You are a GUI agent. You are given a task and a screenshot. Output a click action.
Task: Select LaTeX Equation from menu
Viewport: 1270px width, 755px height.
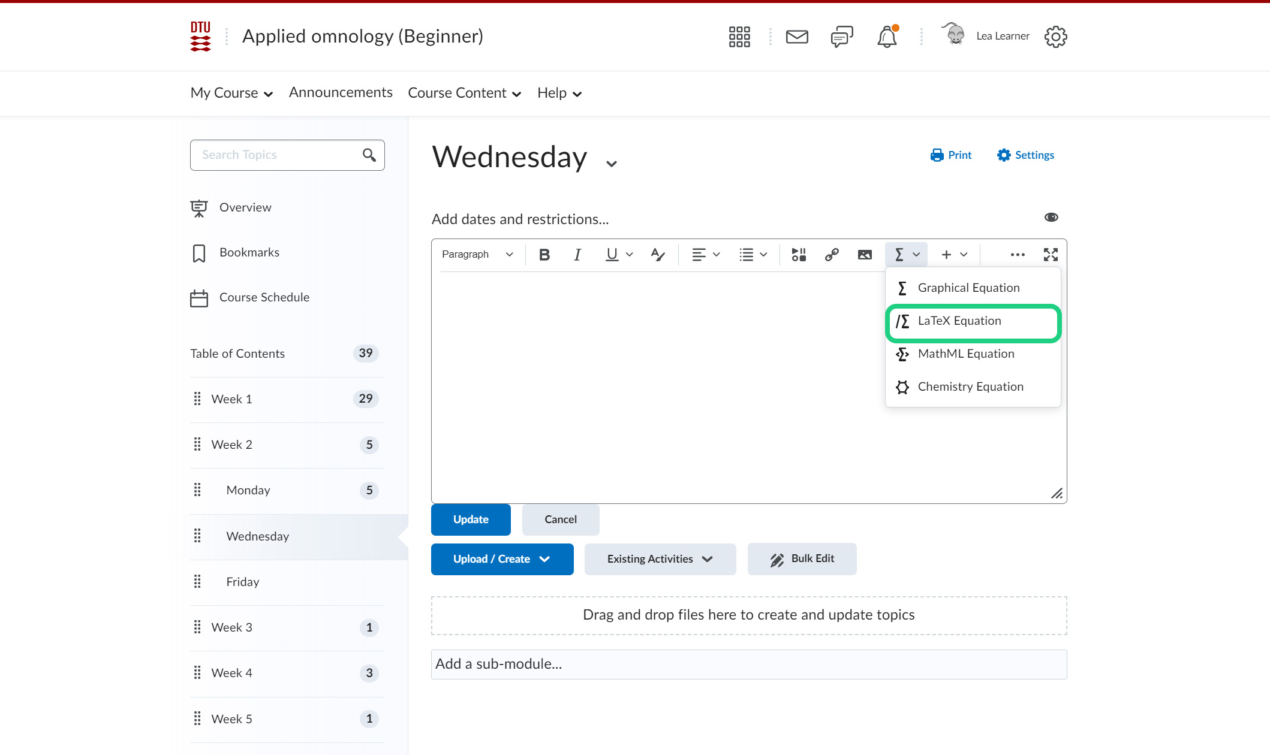959,321
